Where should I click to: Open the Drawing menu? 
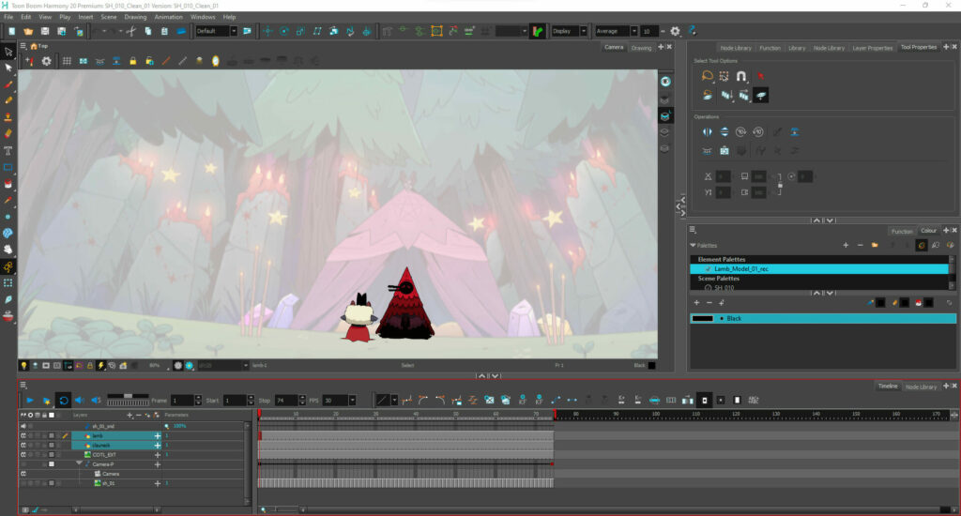point(135,17)
